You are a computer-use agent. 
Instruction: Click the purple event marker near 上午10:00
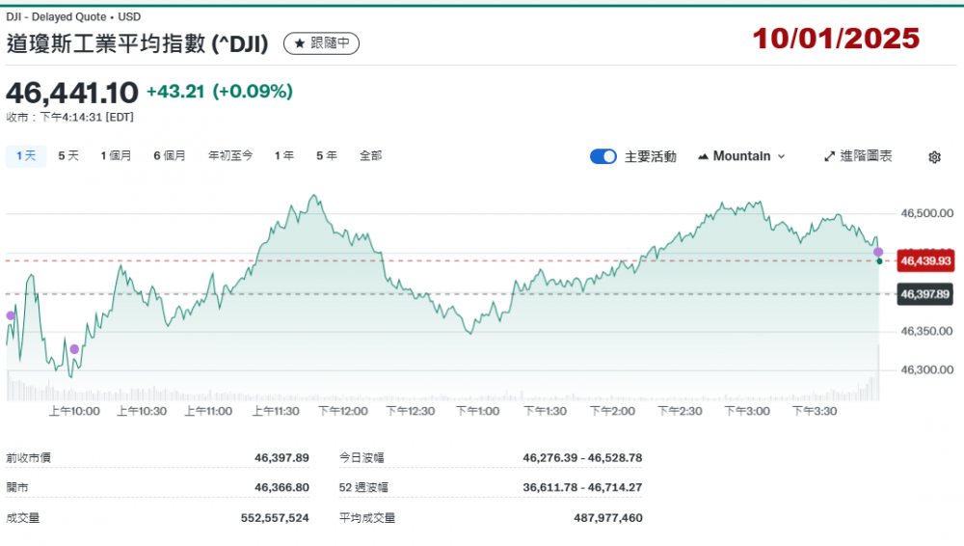click(74, 349)
